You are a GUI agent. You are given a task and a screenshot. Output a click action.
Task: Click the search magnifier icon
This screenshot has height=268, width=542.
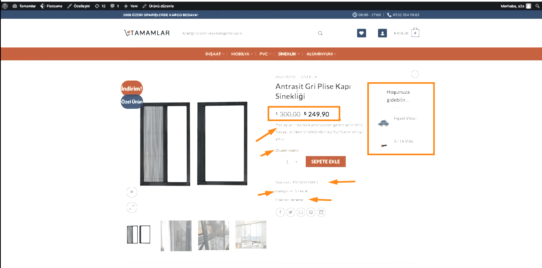pos(320,33)
